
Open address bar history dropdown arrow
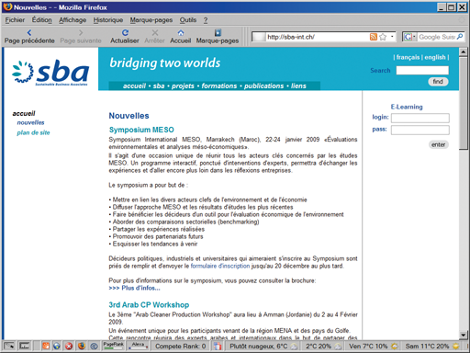(392, 37)
